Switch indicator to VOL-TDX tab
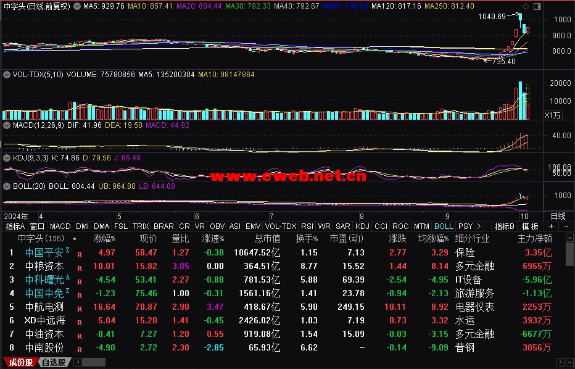The width and height of the screenshot is (575, 369). coord(281,226)
